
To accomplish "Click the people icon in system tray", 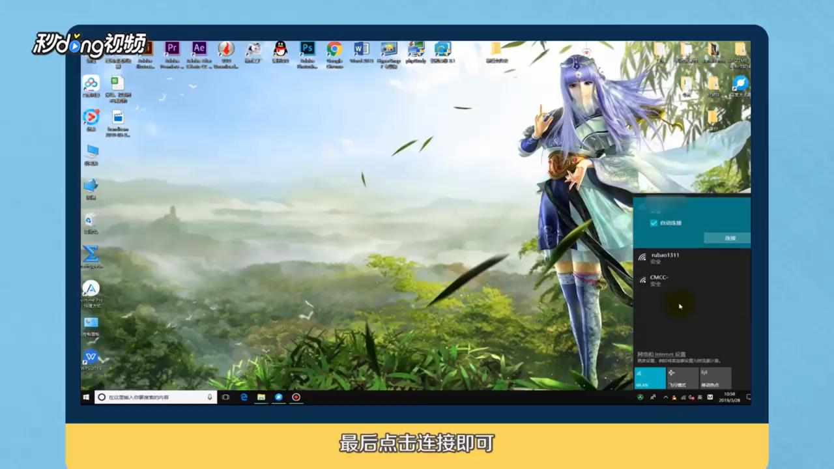I will pyautogui.click(x=652, y=397).
